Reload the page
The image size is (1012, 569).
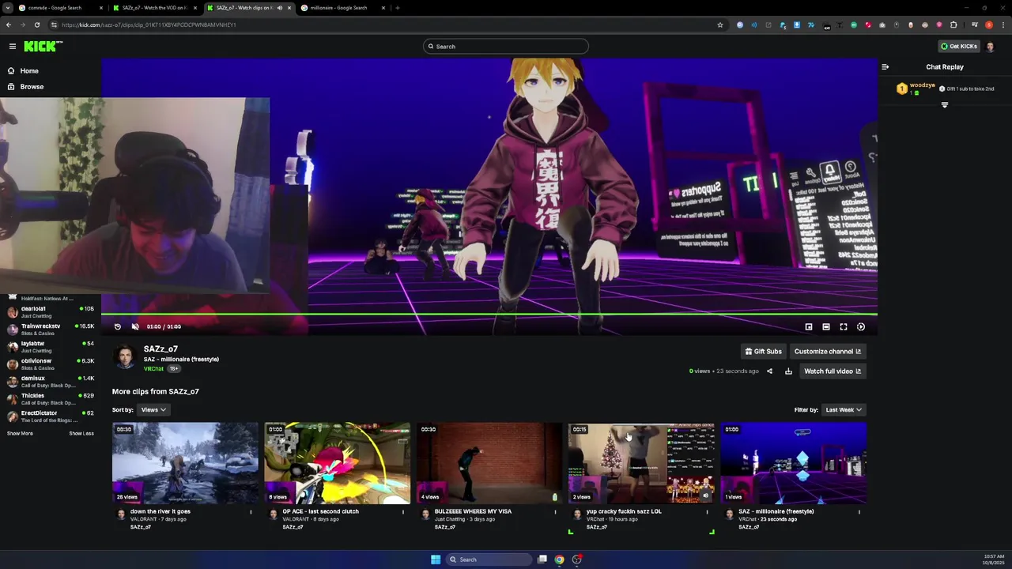36,24
